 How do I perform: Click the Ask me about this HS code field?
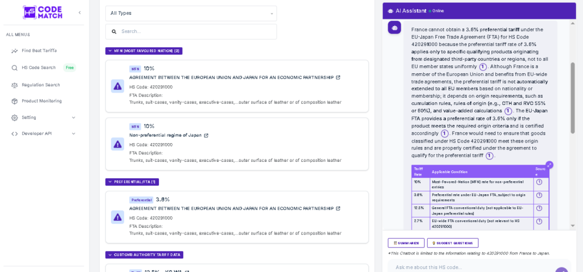[x=470, y=267]
